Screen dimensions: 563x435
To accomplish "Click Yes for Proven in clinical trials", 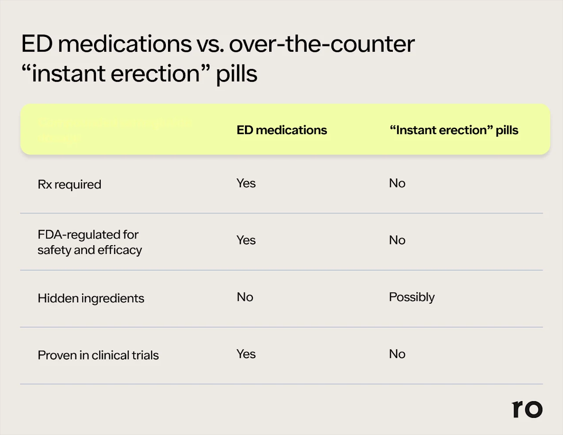I will click(246, 354).
